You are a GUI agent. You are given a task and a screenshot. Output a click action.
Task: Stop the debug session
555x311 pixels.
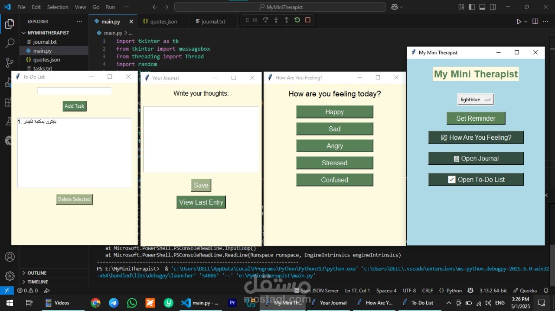coord(308,20)
